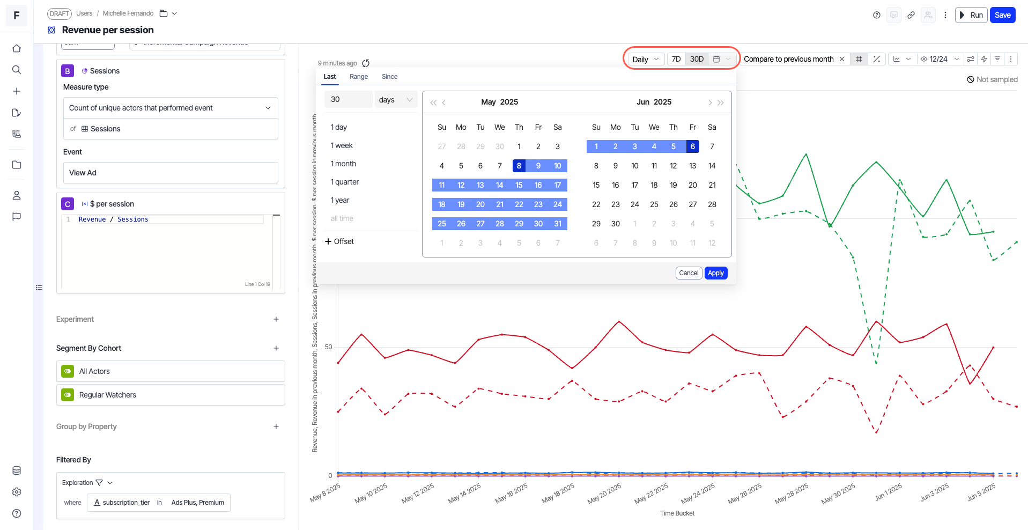The height and width of the screenshot is (530, 1028).
Task: Open settings gear in the sidebar
Action: pyautogui.click(x=17, y=492)
